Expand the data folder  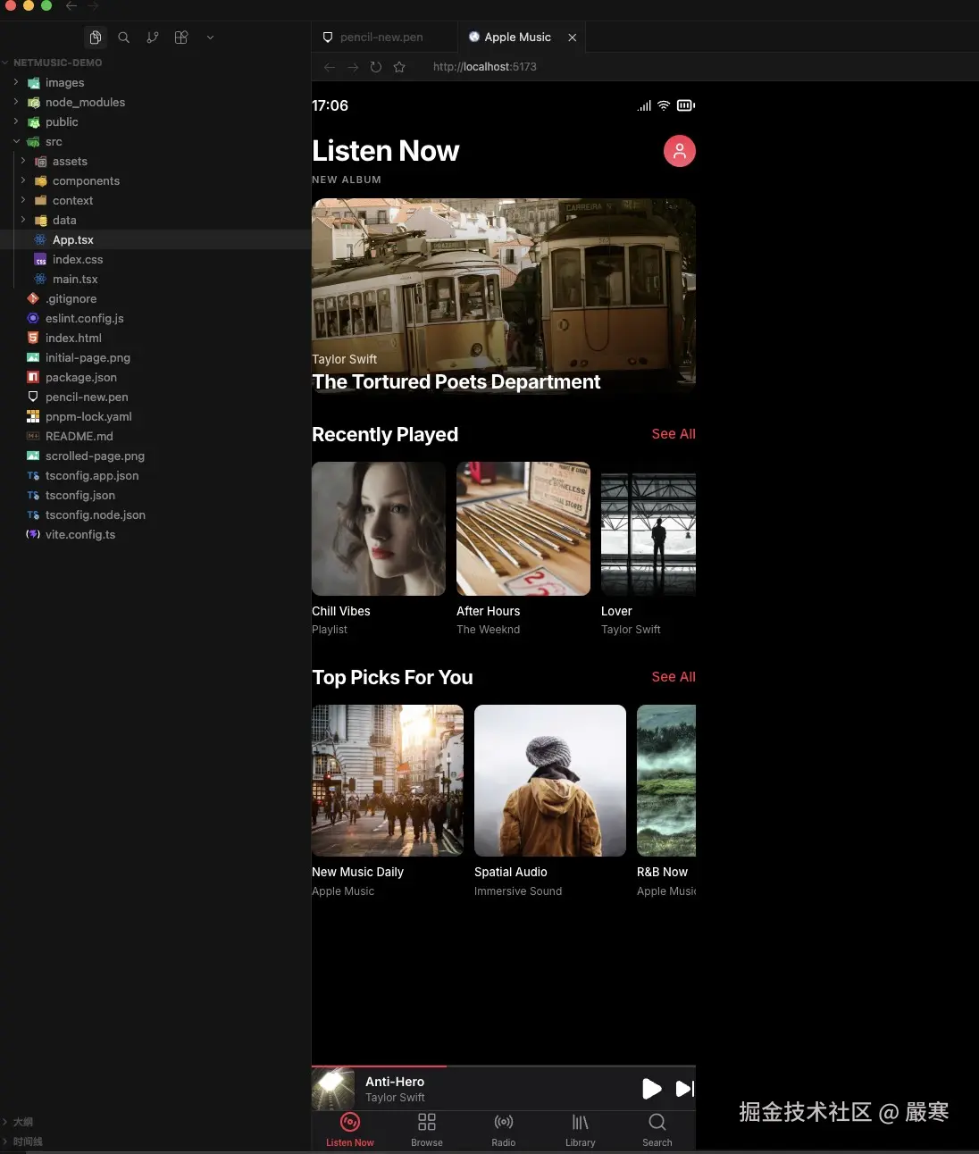[x=155, y=221]
